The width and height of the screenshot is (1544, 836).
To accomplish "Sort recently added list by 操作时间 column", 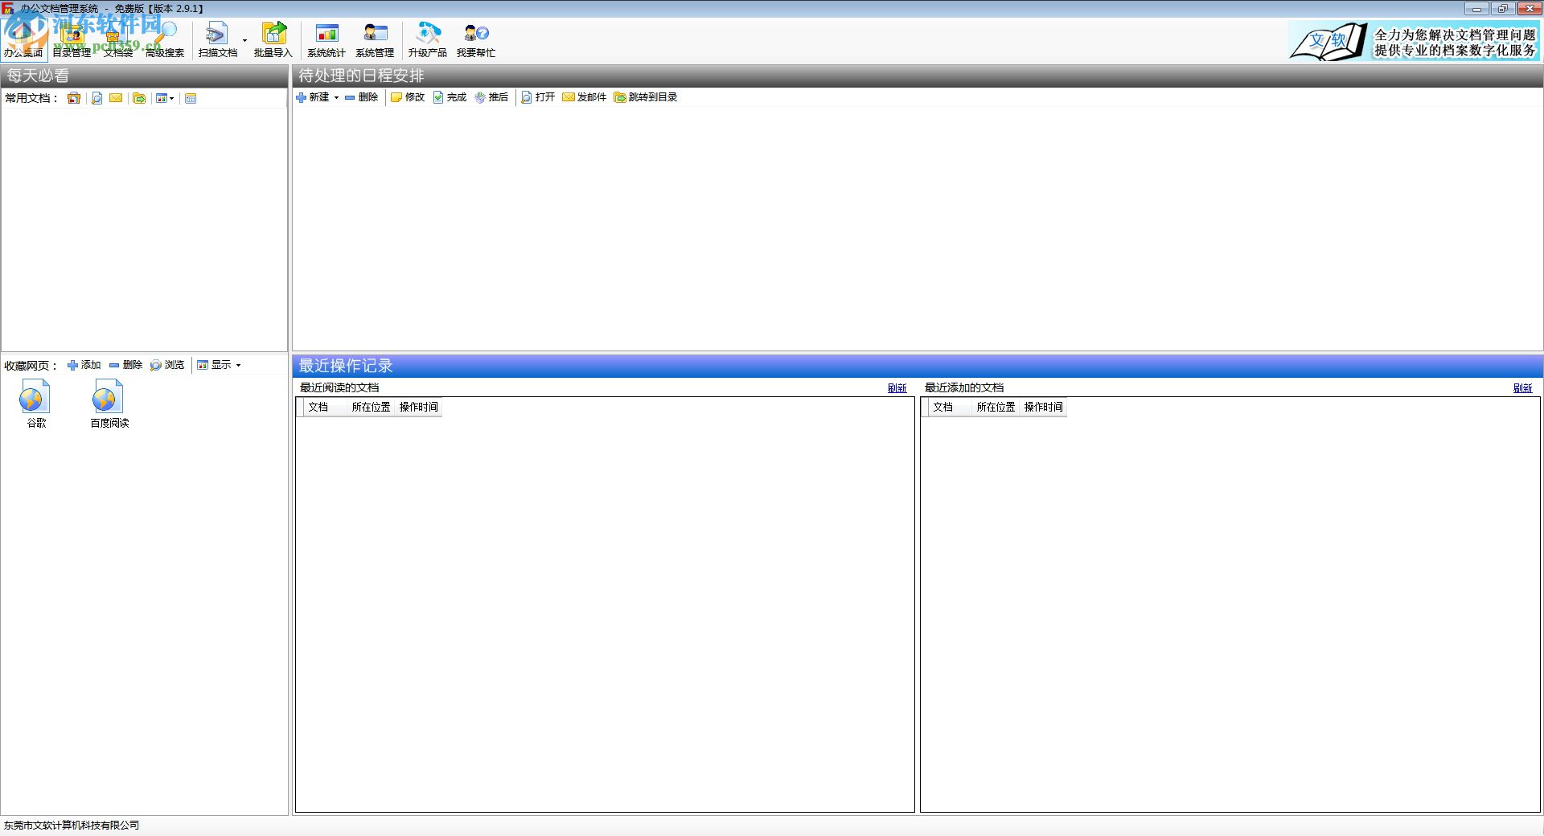I will (x=1043, y=407).
